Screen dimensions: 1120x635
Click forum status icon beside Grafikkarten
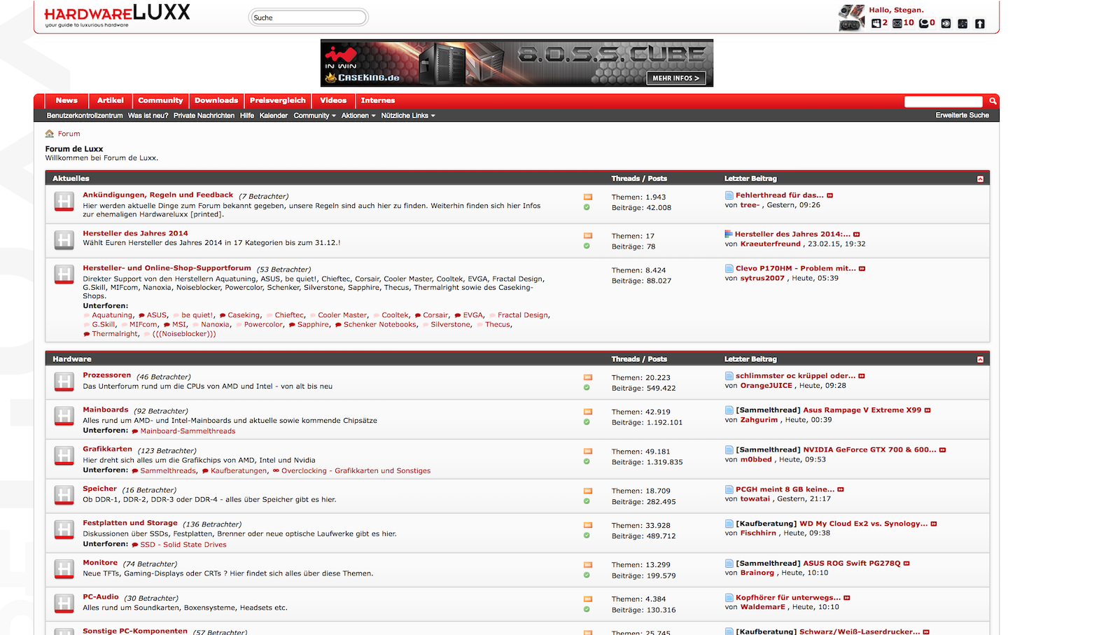pyautogui.click(x=64, y=456)
